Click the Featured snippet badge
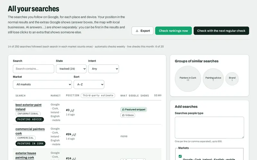The height and width of the screenshot is (160, 257). 134,109
